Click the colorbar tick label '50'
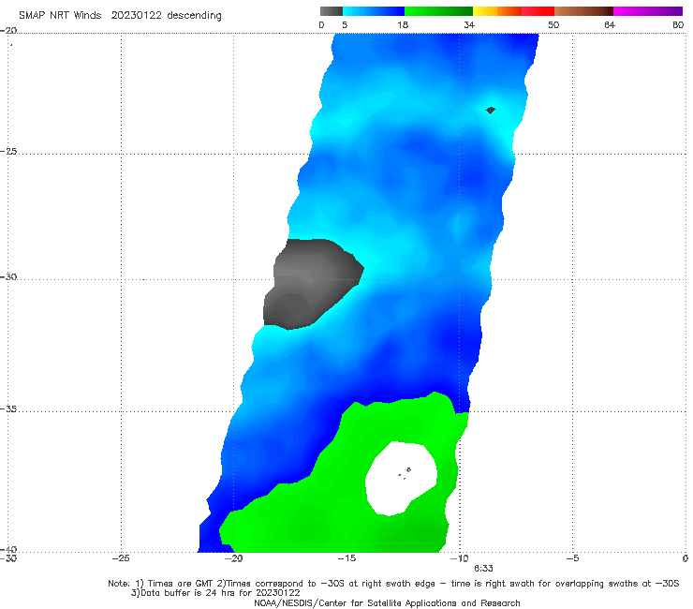The image size is (693, 609). [553, 25]
